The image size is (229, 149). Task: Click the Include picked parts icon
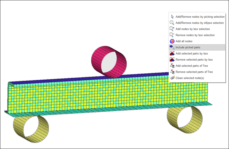click(x=172, y=47)
